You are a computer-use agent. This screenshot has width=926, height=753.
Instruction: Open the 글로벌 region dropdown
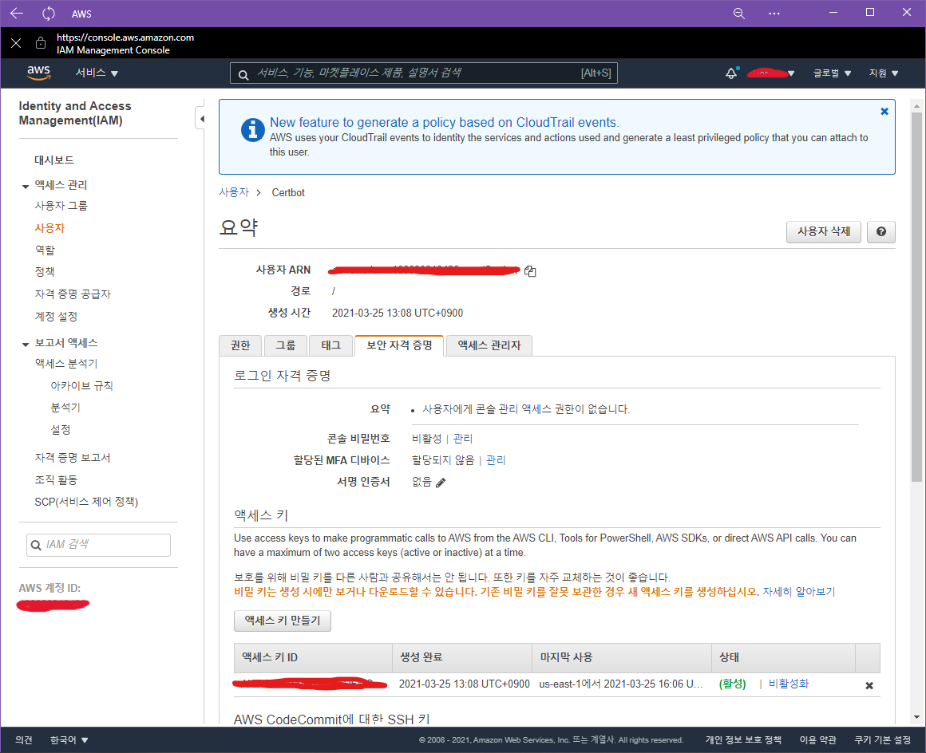point(832,73)
